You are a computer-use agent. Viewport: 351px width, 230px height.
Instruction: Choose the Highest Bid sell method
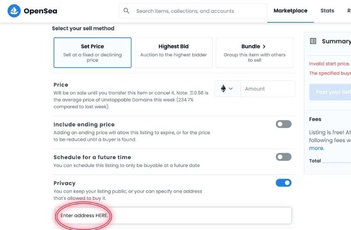pyautogui.click(x=174, y=53)
